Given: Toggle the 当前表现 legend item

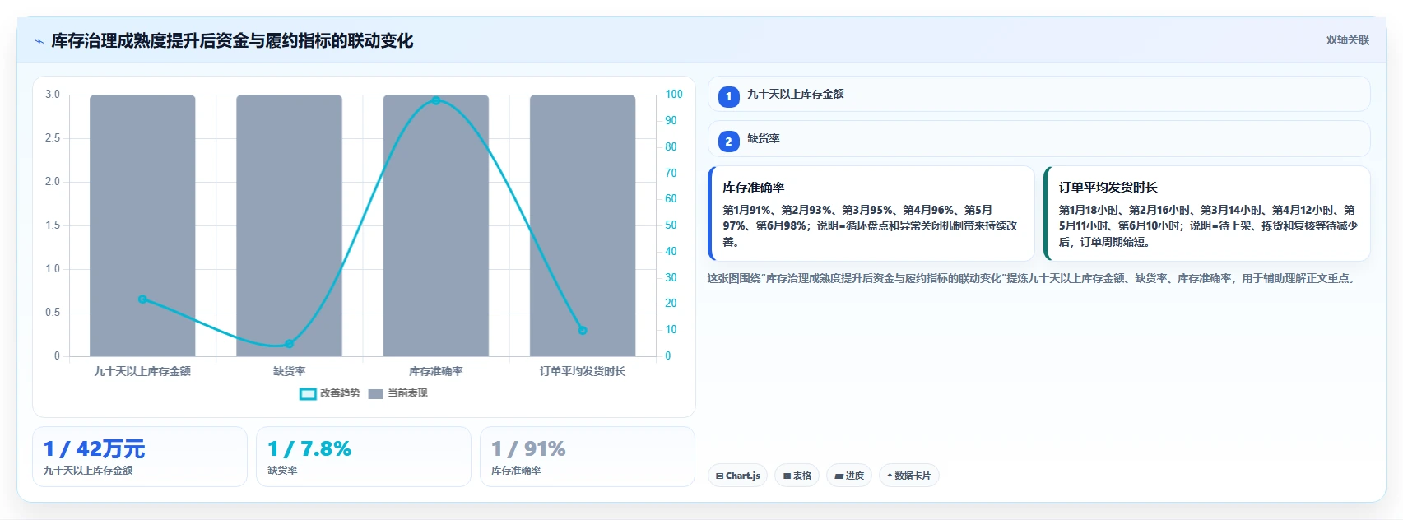Looking at the screenshot, I should pos(397,393).
